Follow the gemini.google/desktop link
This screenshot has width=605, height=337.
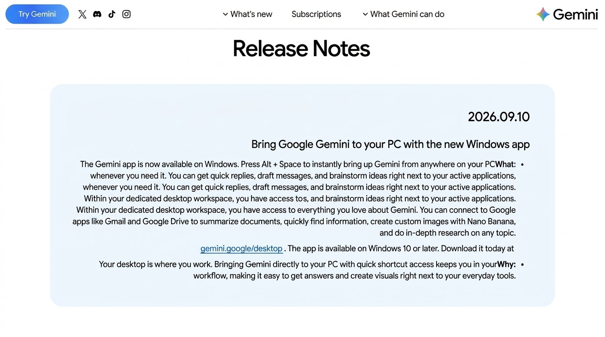click(241, 249)
